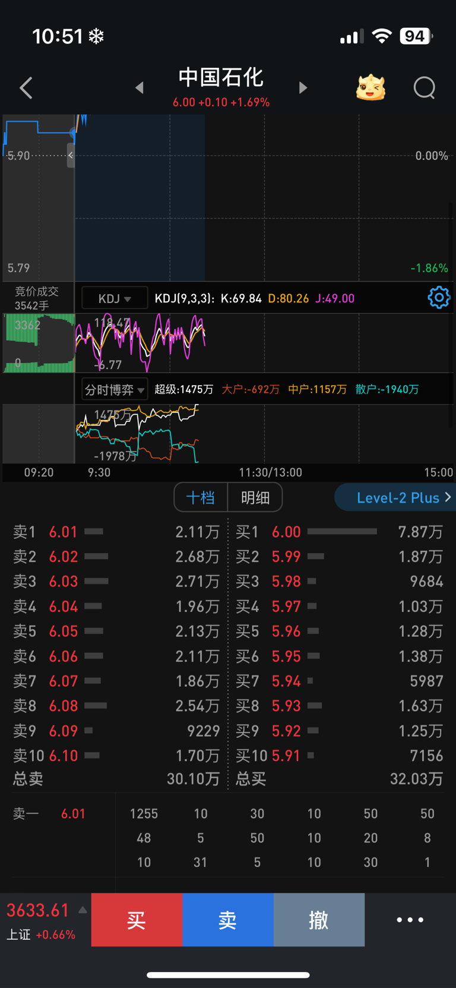Collapse the auction panel with small arrow handle
The height and width of the screenshot is (988, 456).
click(x=71, y=155)
